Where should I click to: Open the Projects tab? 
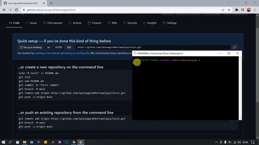(94, 23)
